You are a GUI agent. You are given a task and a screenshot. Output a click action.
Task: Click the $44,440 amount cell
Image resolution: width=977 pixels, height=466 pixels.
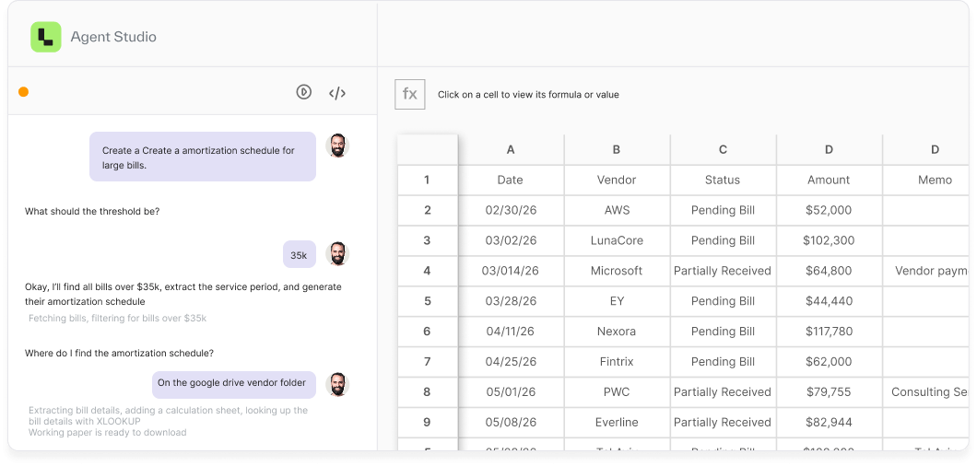[829, 301]
